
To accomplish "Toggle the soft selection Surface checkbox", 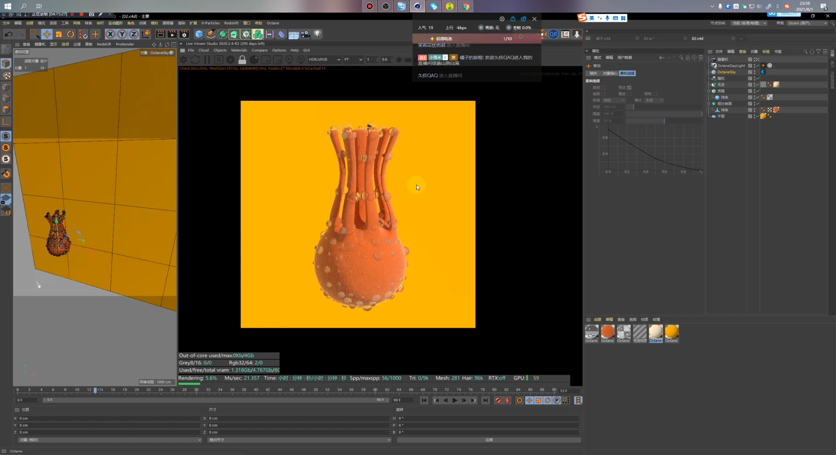I will 603,94.
